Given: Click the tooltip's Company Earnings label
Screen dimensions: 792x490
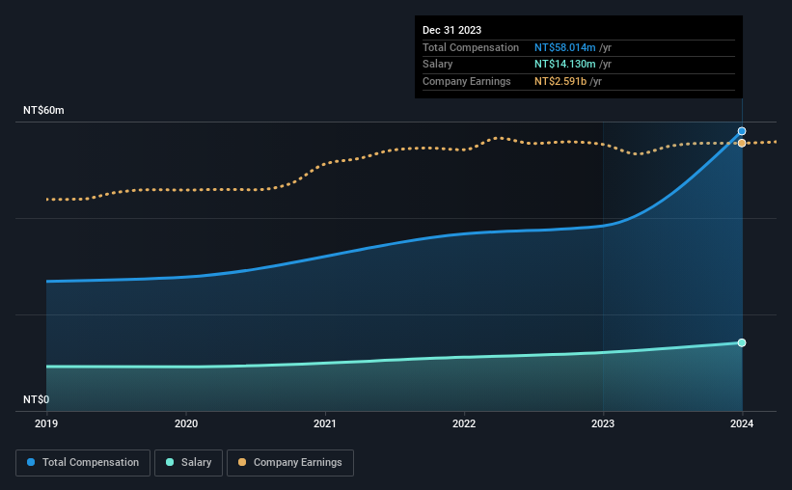Looking at the screenshot, I should [x=466, y=81].
